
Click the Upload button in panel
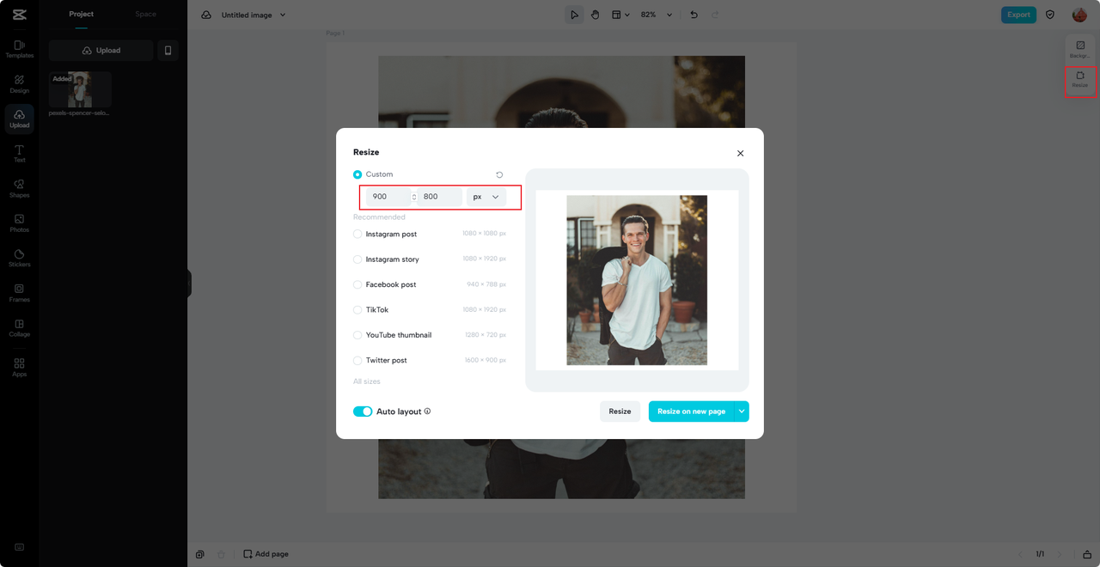101,51
